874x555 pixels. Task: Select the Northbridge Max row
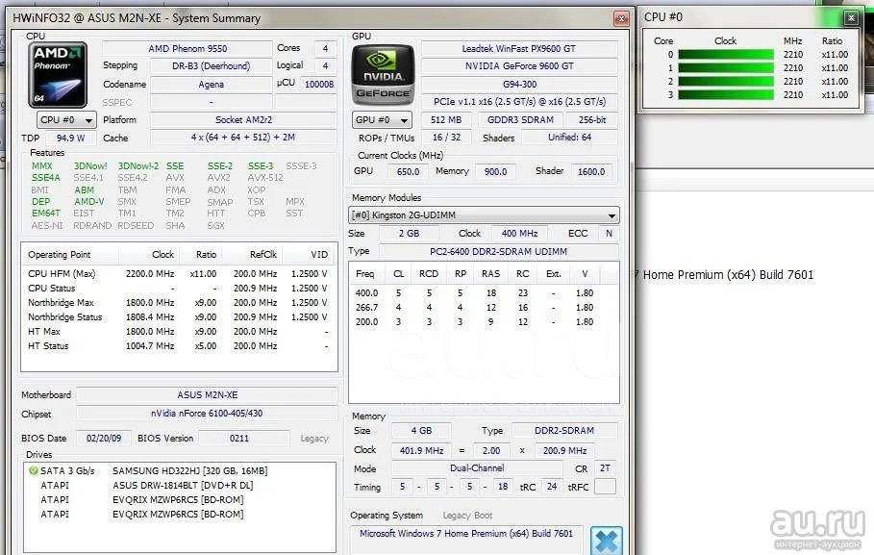click(178, 303)
